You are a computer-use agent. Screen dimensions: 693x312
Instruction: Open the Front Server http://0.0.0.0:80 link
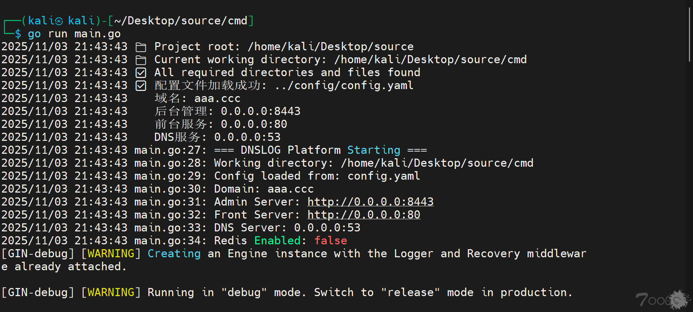[364, 215]
